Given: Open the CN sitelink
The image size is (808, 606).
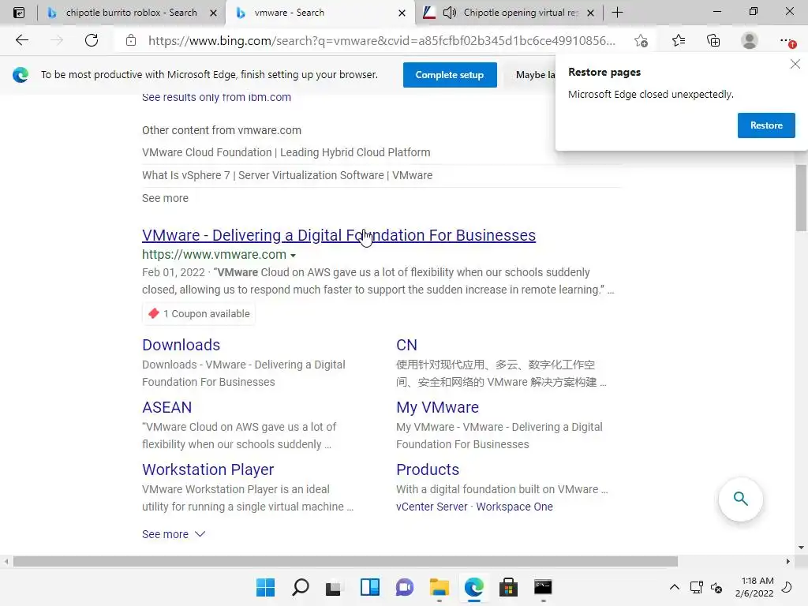Looking at the screenshot, I should (x=406, y=345).
